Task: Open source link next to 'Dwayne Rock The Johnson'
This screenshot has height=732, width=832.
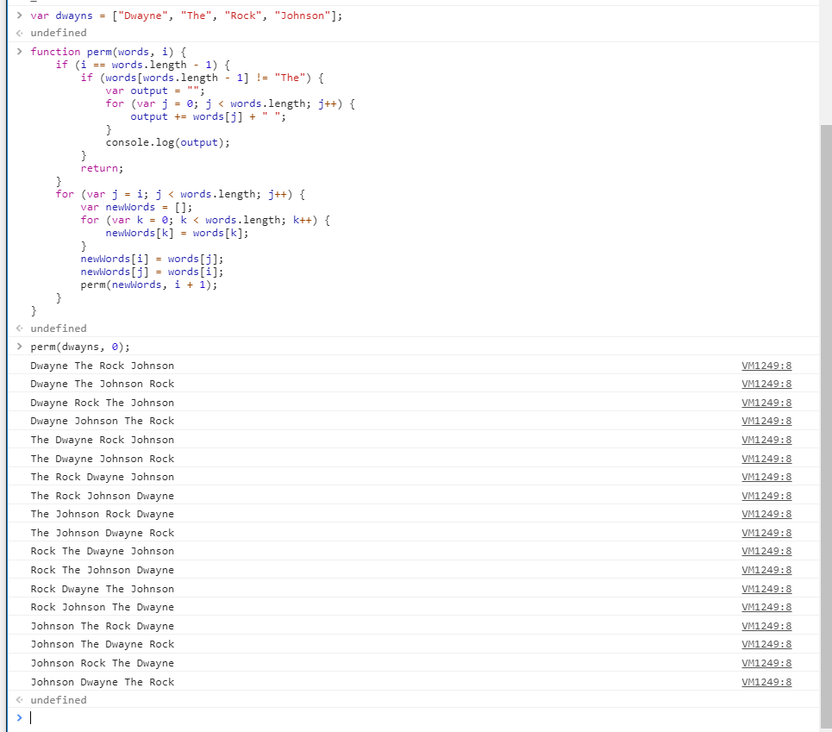Action: [766, 403]
